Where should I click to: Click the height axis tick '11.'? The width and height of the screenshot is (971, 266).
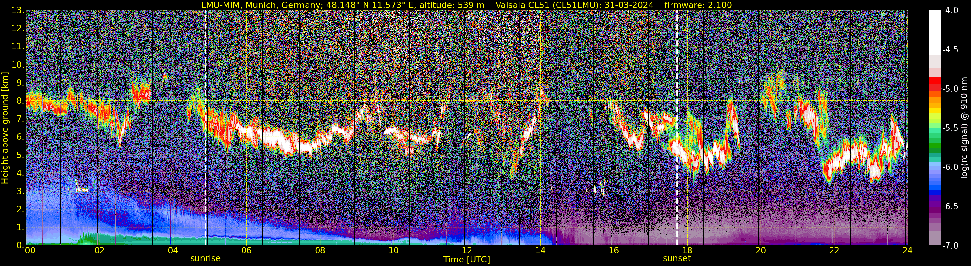[18, 46]
